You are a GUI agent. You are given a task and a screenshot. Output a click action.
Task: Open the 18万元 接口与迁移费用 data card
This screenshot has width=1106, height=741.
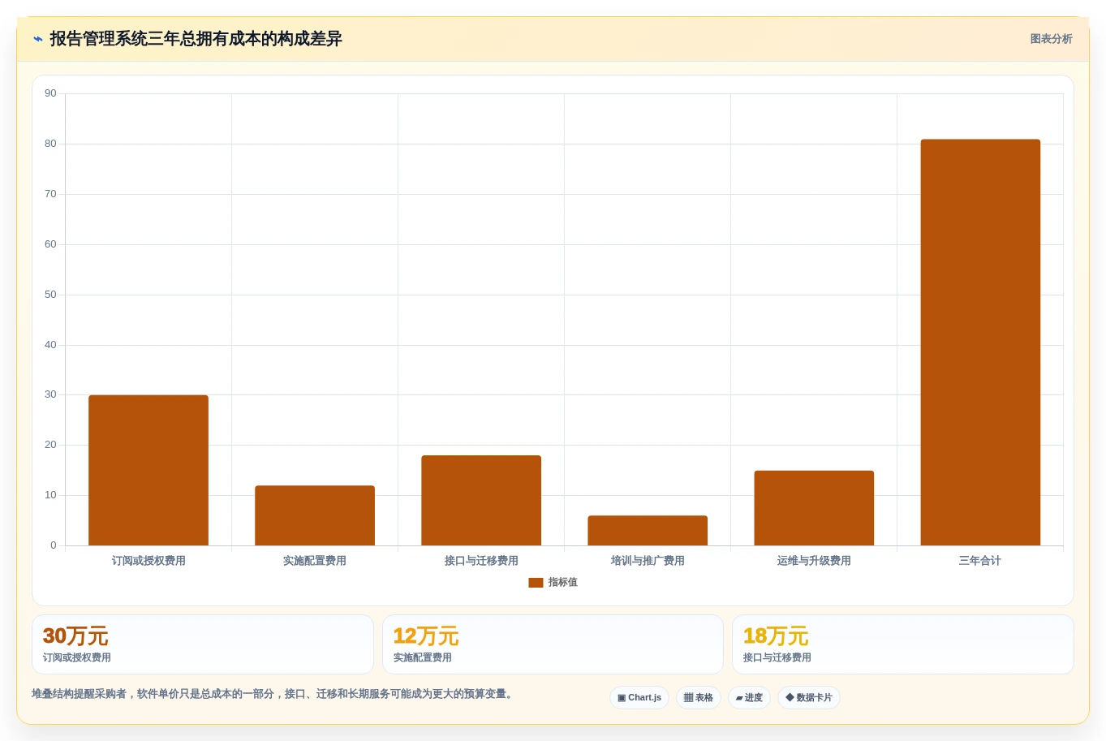pos(903,644)
